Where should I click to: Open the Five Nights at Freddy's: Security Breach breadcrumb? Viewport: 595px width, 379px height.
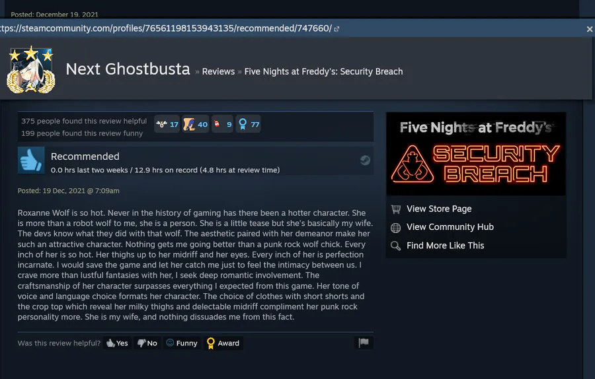click(x=323, y=71)
